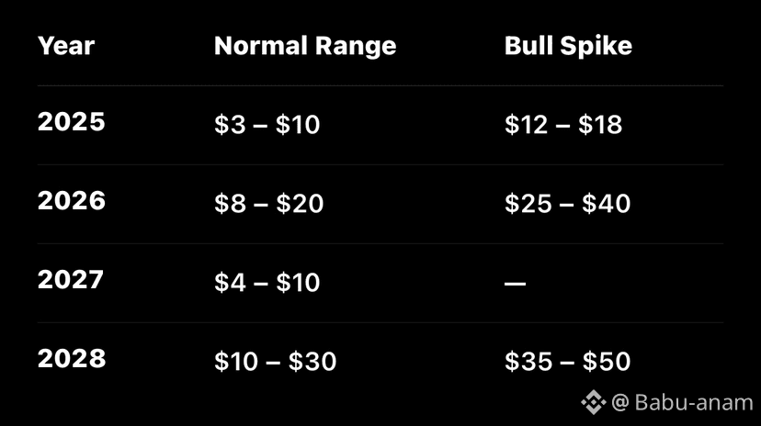
Task: Click the $10 – $30 normal range value
Action: (x=275, y=362)
